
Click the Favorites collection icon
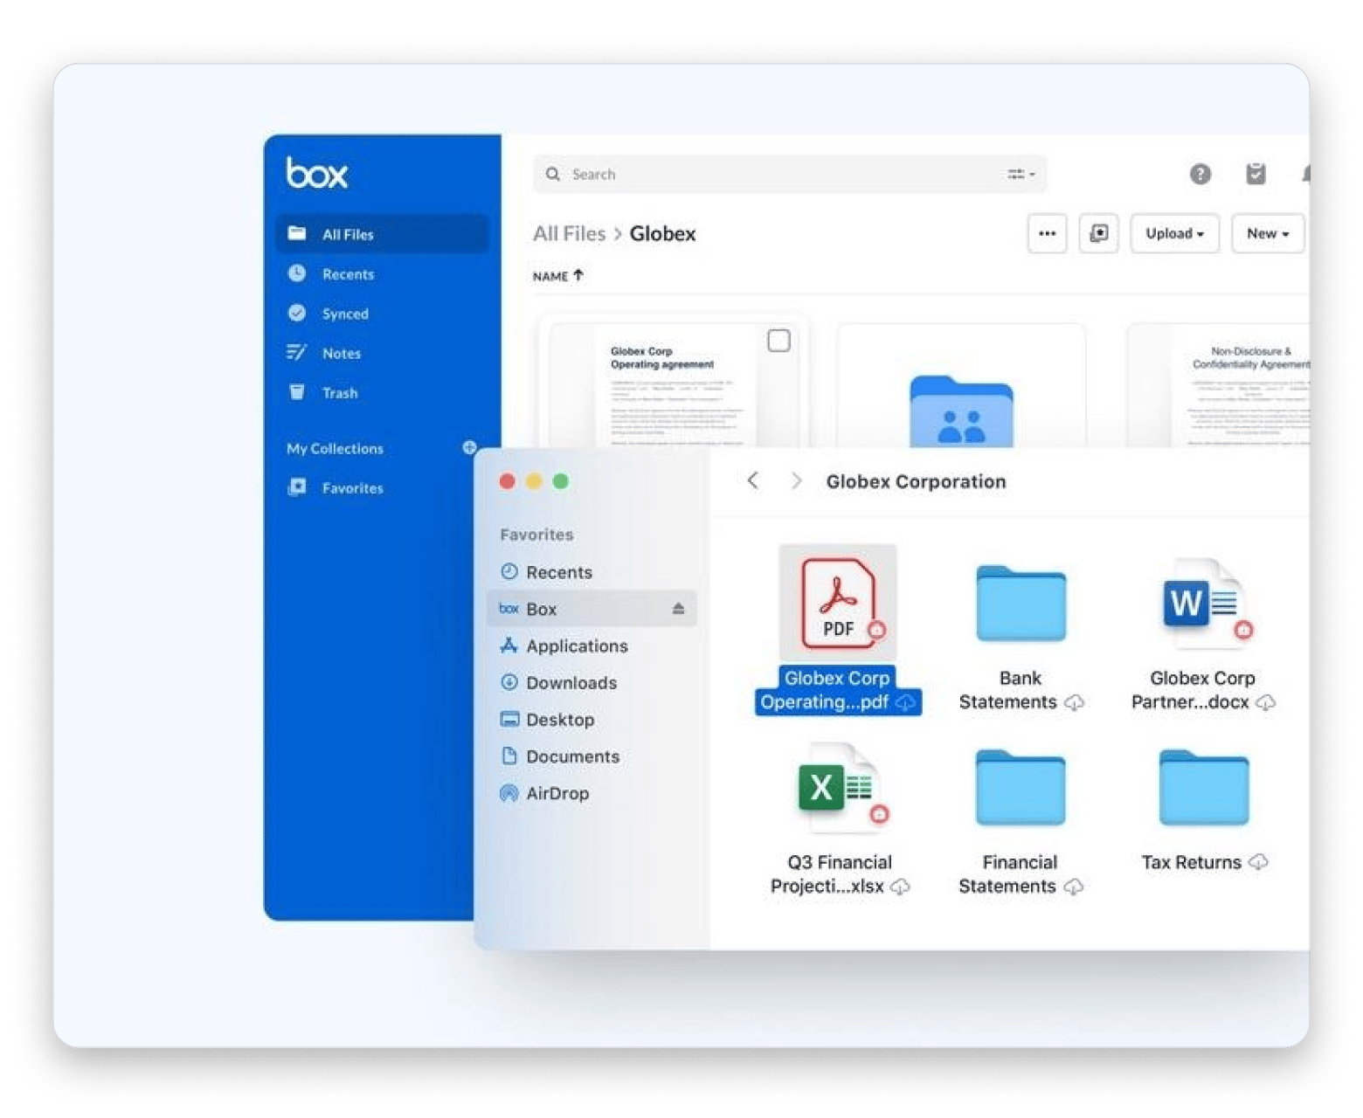297,487
